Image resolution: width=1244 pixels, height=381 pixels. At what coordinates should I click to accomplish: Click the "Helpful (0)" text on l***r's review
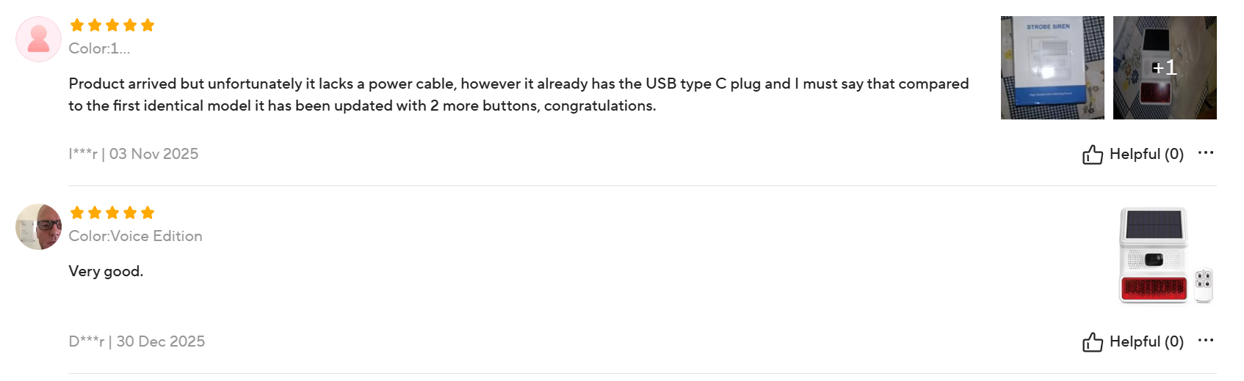1146,155
